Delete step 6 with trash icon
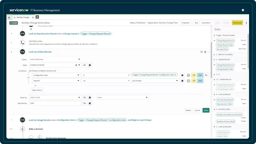 (205, 52)
